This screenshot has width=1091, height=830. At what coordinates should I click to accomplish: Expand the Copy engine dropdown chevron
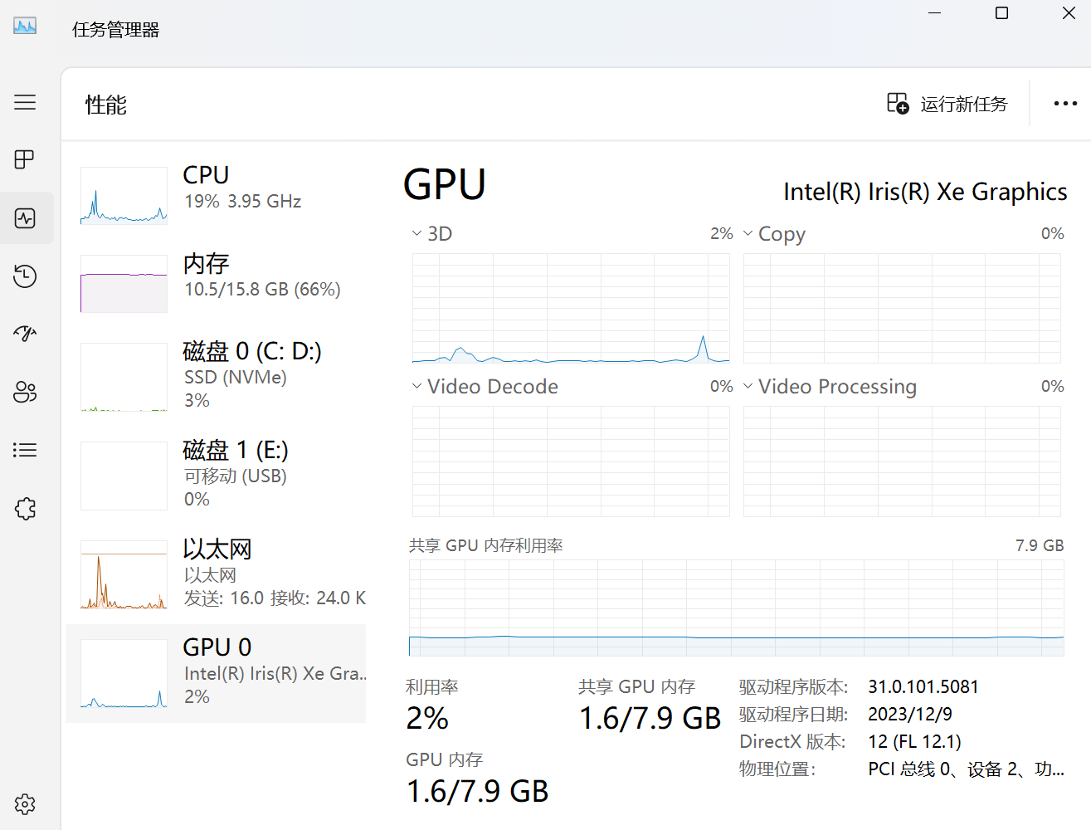748,234
